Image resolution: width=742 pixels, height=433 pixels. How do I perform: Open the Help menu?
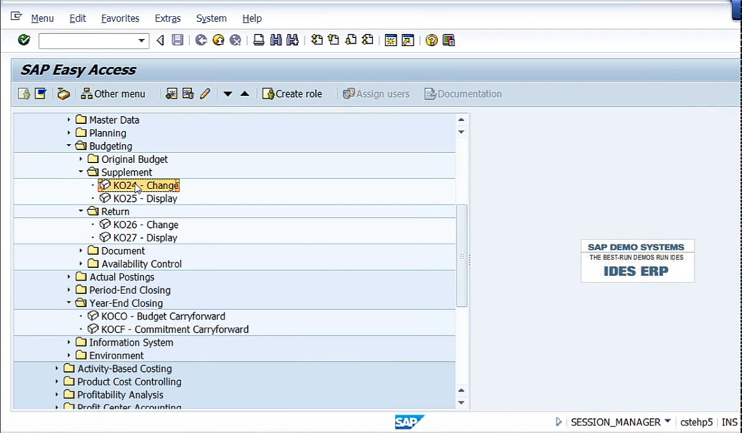(252, 18)
